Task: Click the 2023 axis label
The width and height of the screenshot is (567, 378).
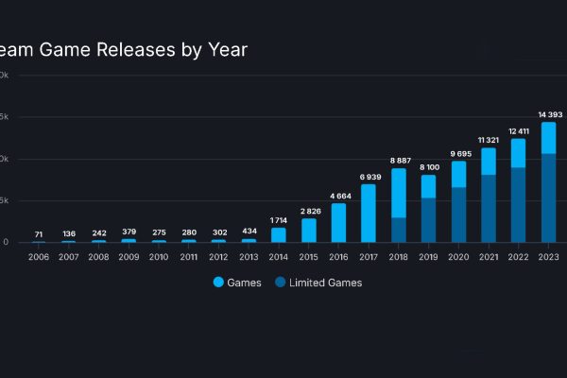Action: coord(548,257)
